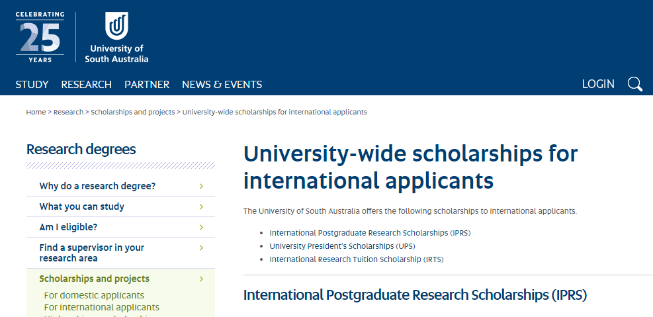Go to NEWS & EVENTS
This screenshot has height=317, width=653.
[222, 85]
